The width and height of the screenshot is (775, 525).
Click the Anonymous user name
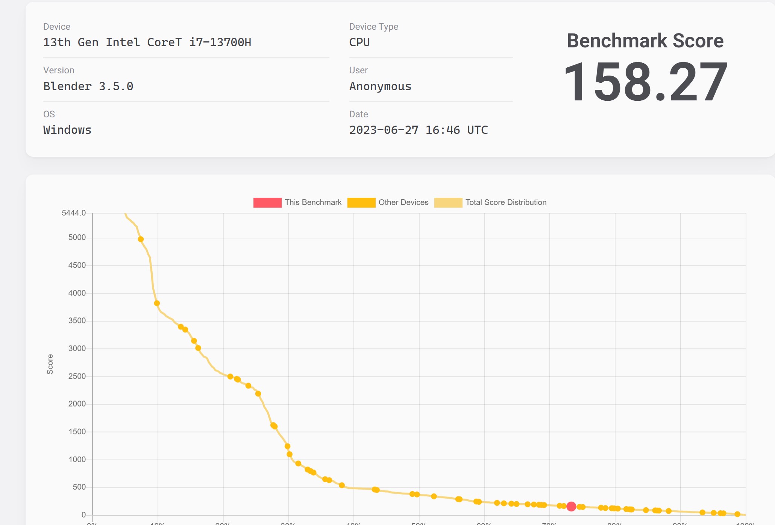[380, 86]
